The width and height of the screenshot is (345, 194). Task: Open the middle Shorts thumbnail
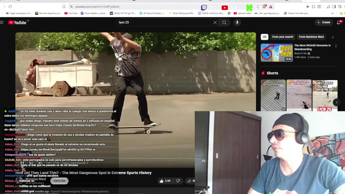coord(299,95)
